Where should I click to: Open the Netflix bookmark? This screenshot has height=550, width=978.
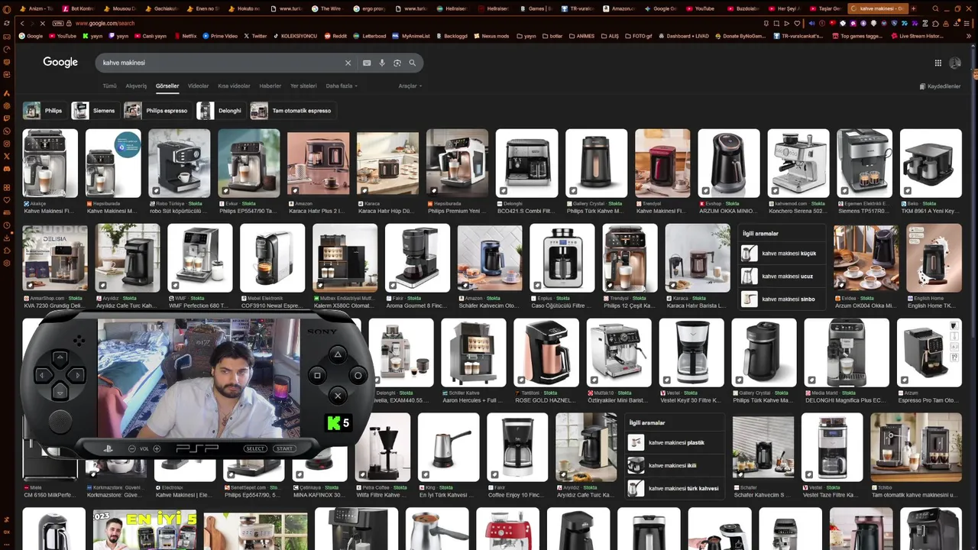click(x=184, y=36)
